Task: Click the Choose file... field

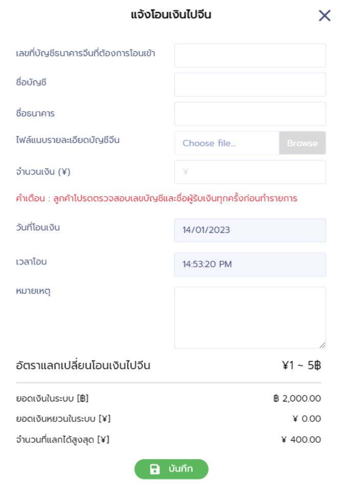Action: point(227,143)
